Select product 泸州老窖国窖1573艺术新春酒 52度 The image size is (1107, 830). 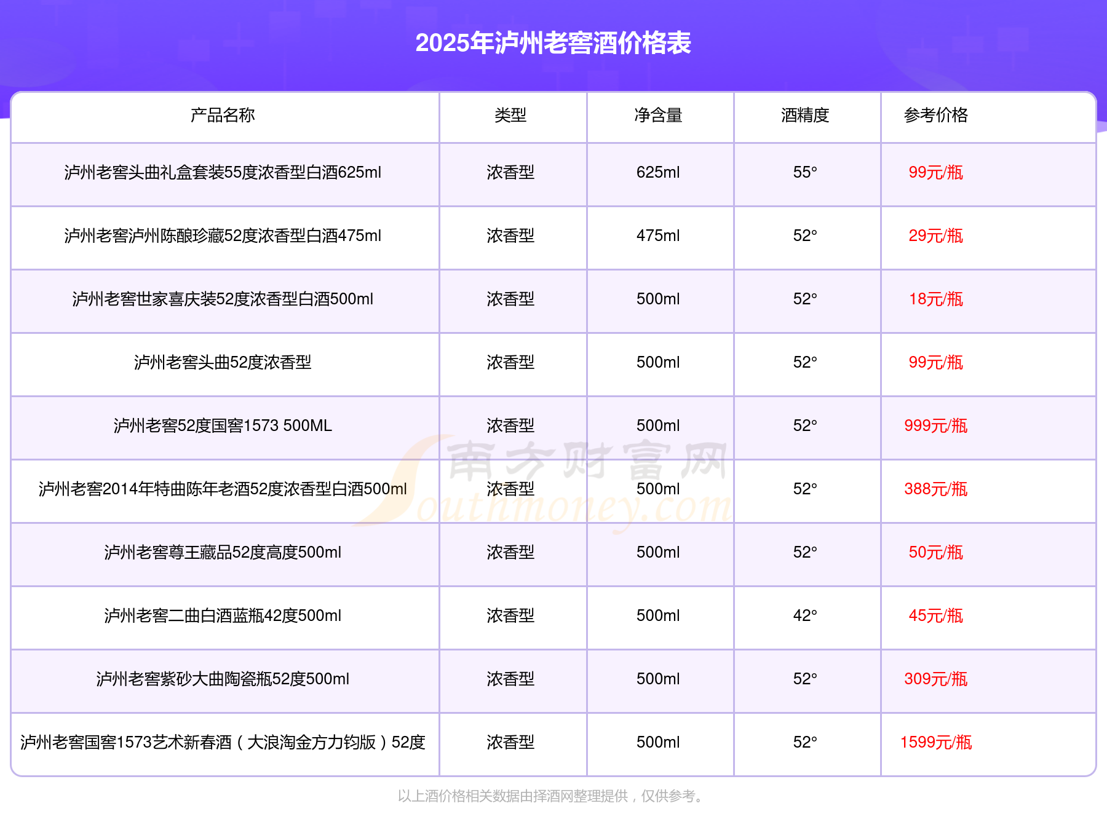223,742
